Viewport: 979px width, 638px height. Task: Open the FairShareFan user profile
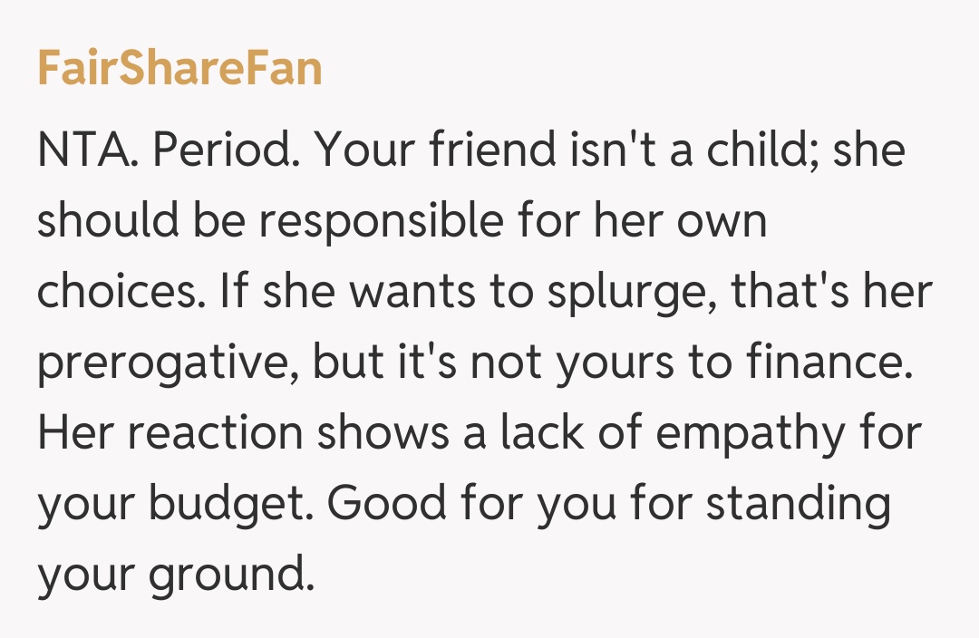(179, 69)
